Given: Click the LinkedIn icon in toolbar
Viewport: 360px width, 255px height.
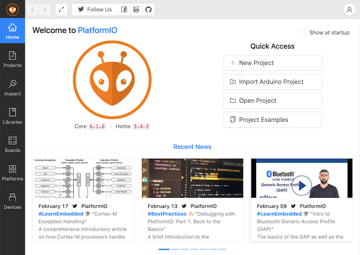Looking at the screenshot, I should point(136,10).
